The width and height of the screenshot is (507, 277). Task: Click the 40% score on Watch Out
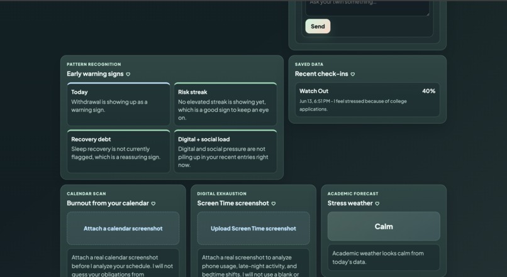[429, 91]
